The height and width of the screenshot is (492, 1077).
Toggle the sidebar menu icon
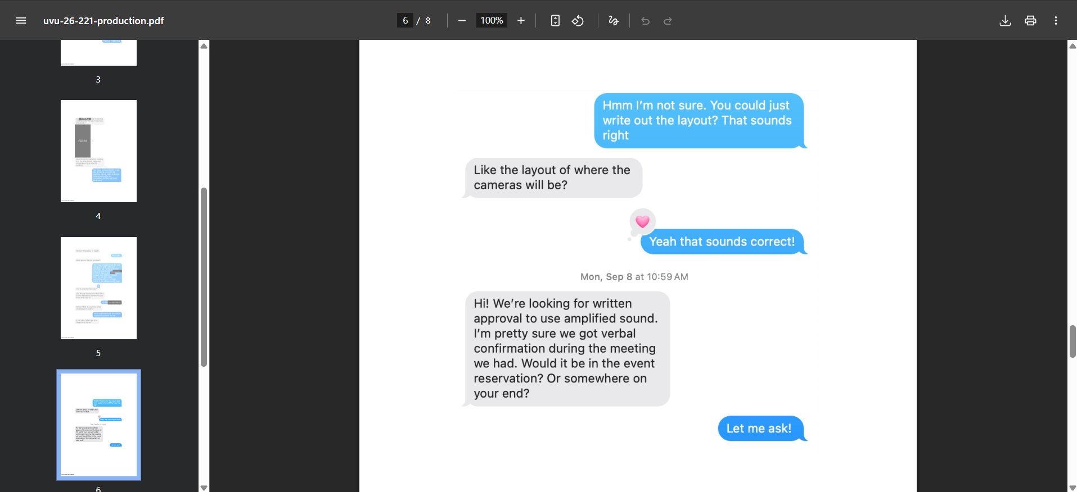click(21, 21)
